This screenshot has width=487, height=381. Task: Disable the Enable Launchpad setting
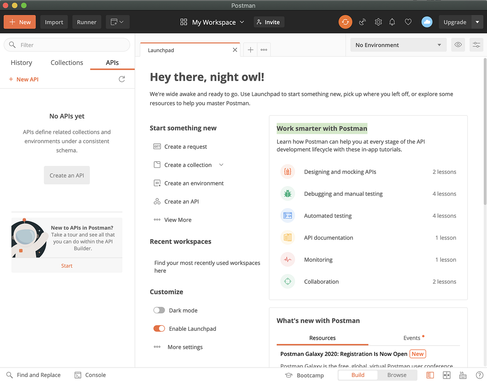point(159,328)
